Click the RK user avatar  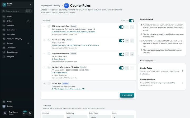pos(5,113)
